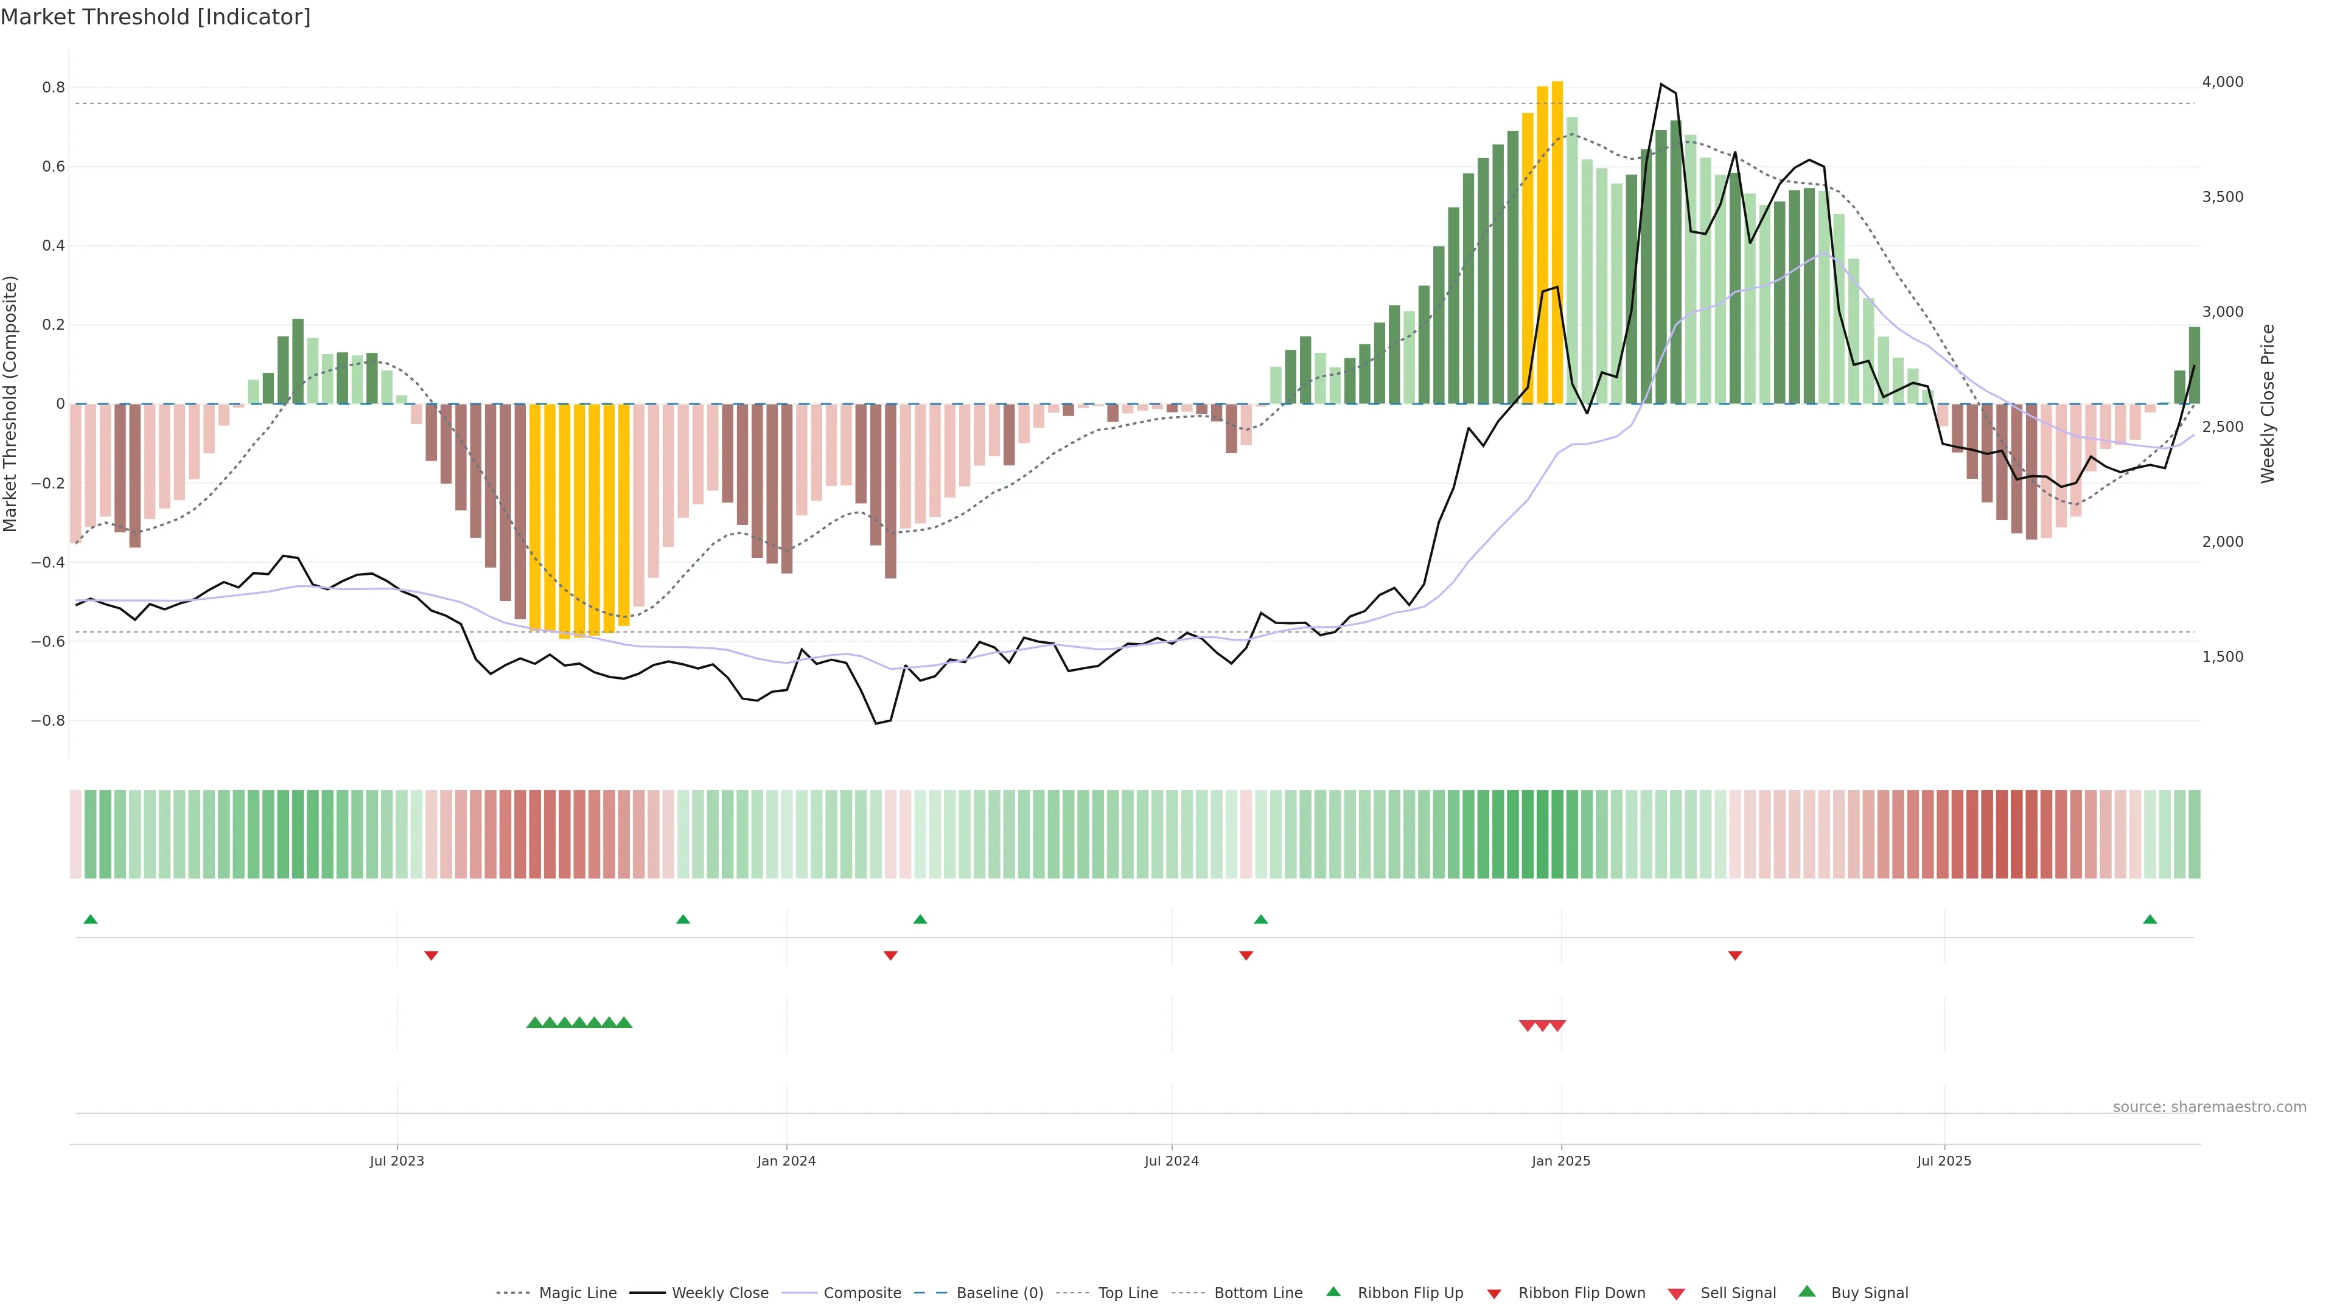Click the first green Buy Signal triangle in cluster
This screenshot has height=1314, width=2337.
tap(534, 1023)
